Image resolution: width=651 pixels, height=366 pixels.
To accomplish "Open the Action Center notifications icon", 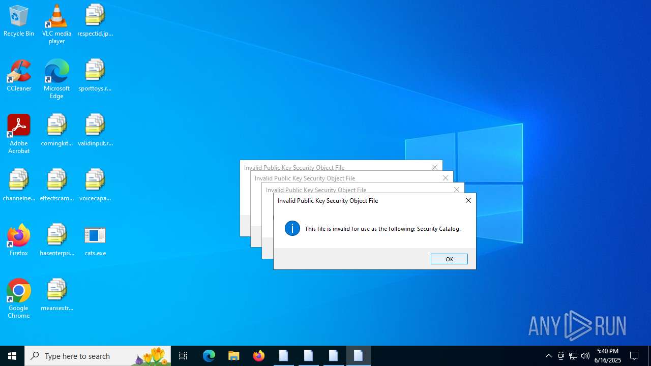I will pyautogui.click(x=634, y=356).
